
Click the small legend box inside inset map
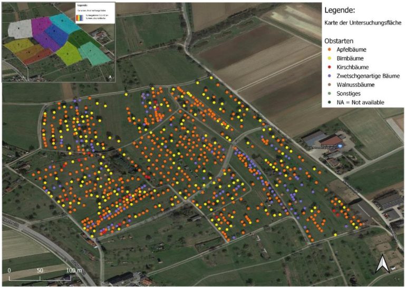point(95,13)
